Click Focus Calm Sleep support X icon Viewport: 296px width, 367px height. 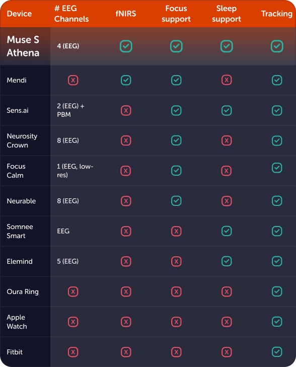point(227,171)
